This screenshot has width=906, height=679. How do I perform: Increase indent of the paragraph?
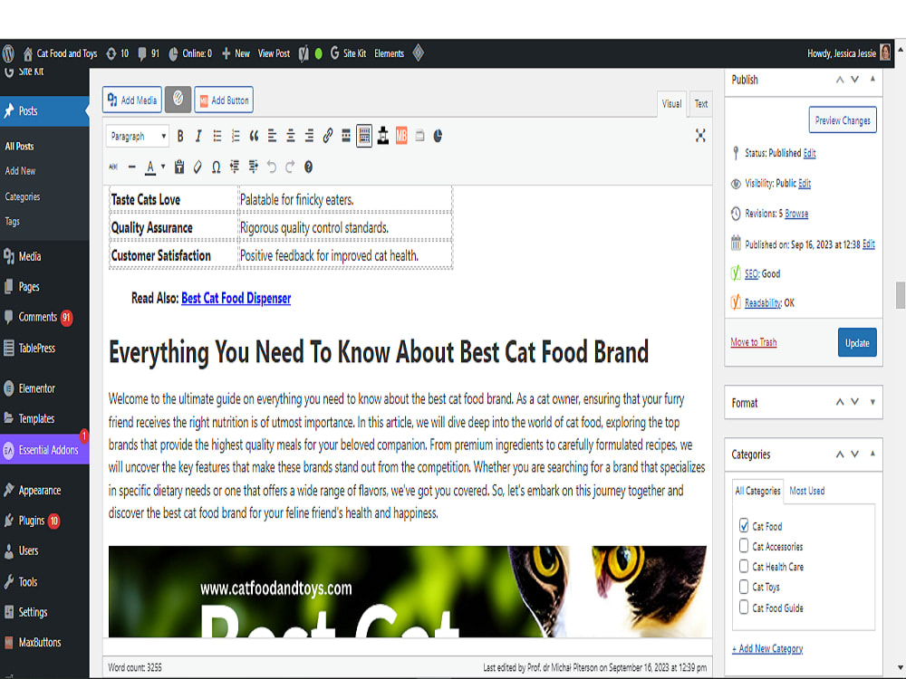tap(253, 167)
